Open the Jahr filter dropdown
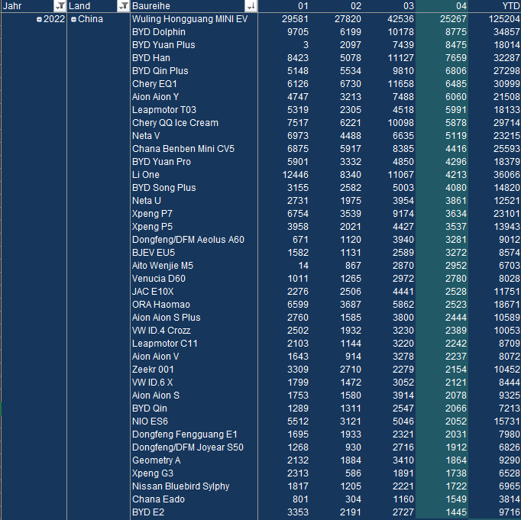521x520 pixels. [60, 6]
